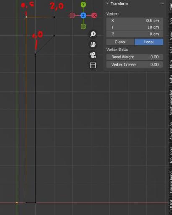Toggle the perspective/orthographic grid icon
The image size is (172, 215).
pyautogui.click(x=93, y=65)
